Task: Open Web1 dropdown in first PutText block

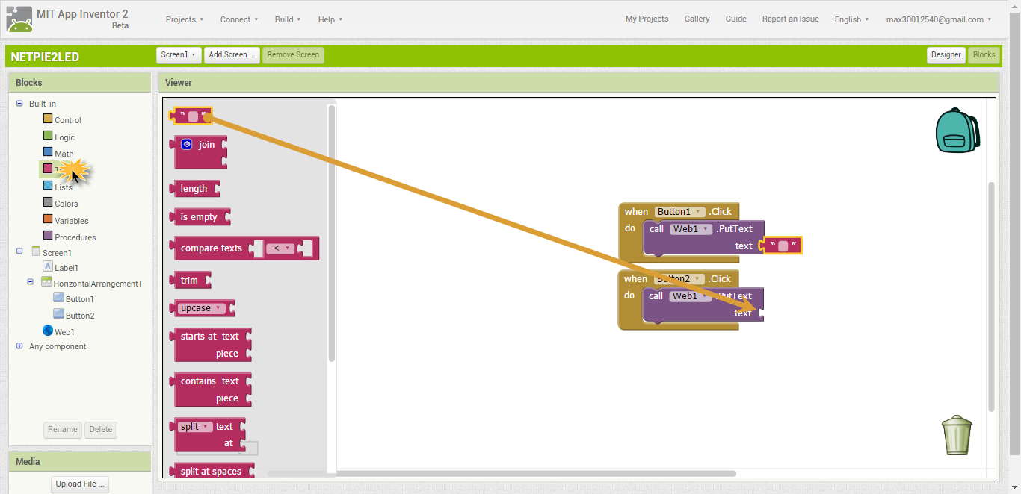Action: coord(691,229)
